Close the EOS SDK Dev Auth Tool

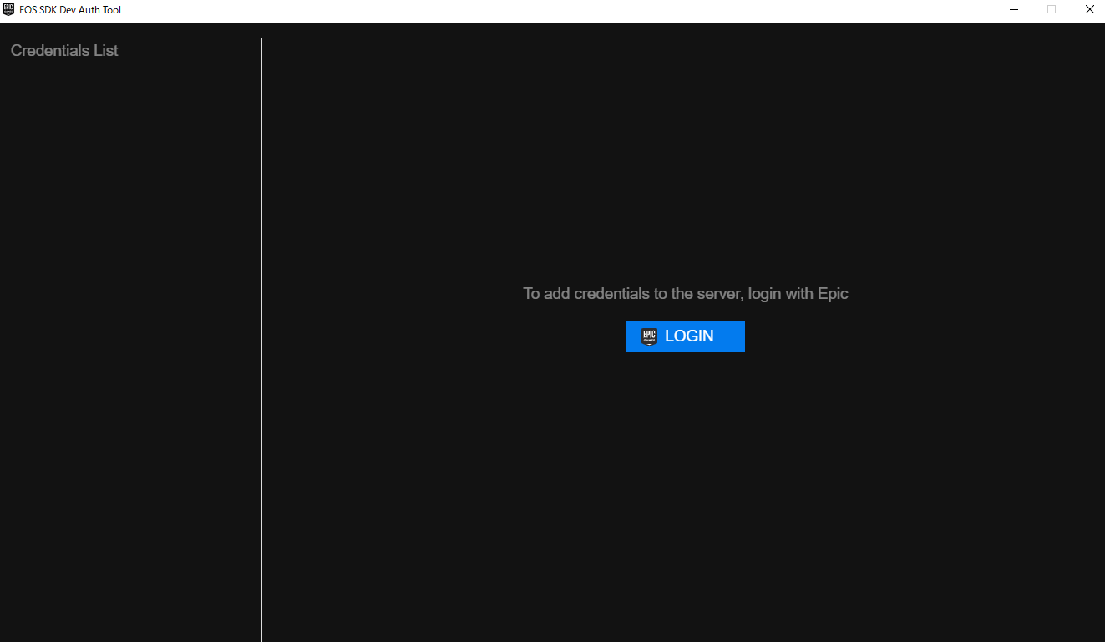tap(1089, 10)
